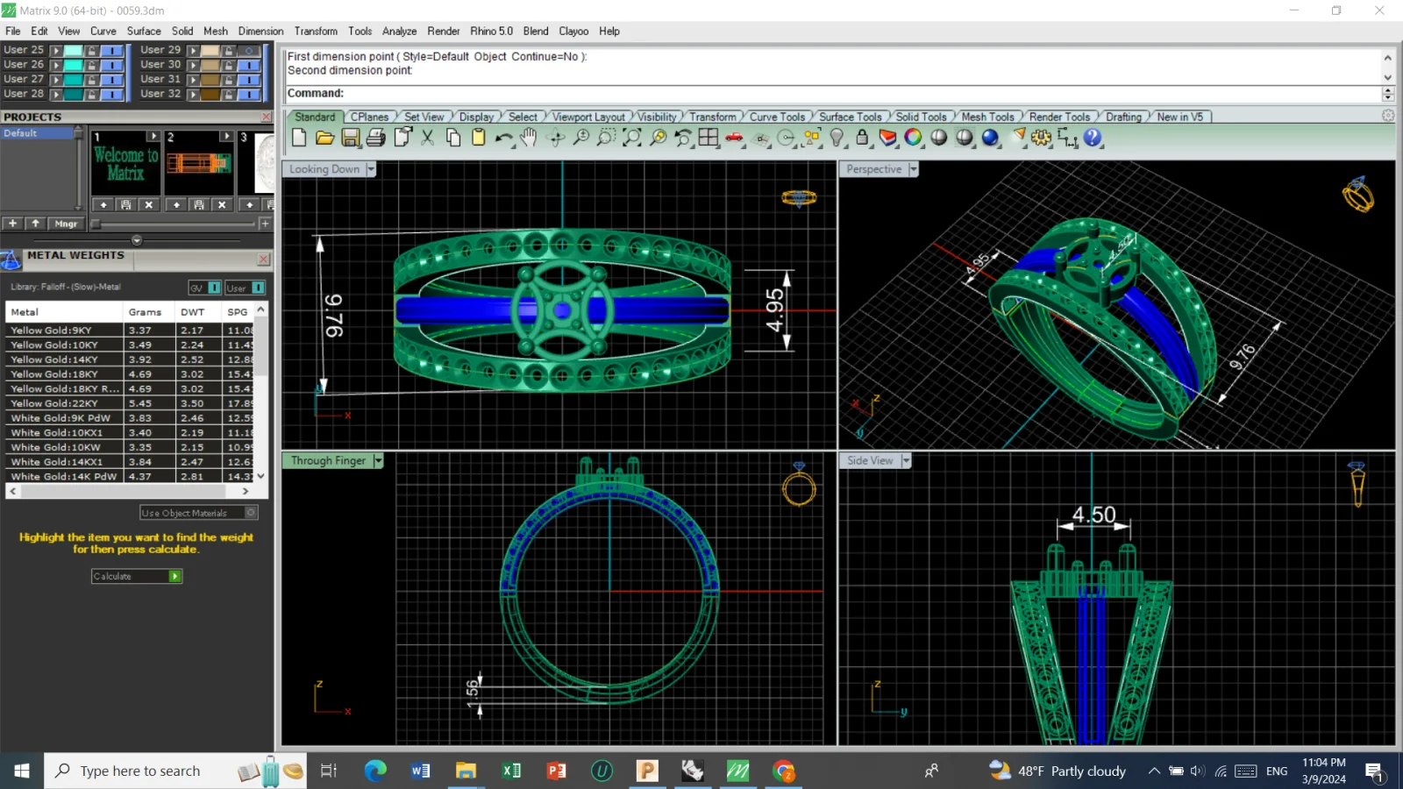
Task: Click the padlock lock-objects icon in toolbar
Action: coord(862,138)
